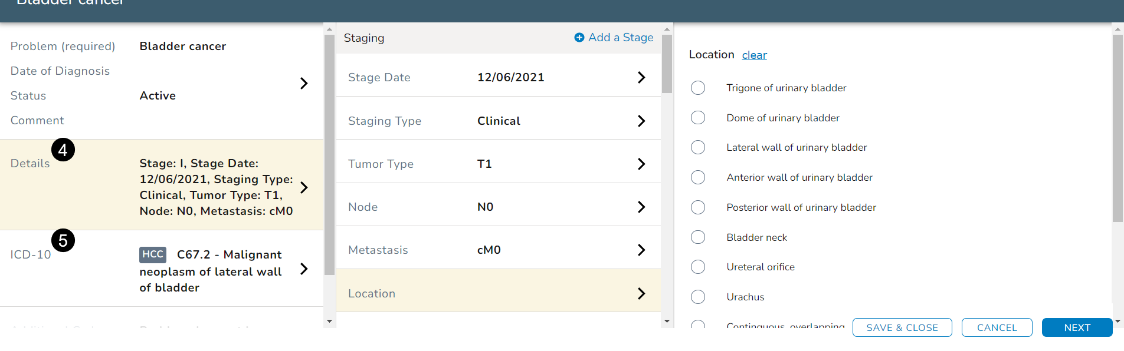Click the HCC badge on ICD-10 code
1124x351 pixels.
[152, 254]
